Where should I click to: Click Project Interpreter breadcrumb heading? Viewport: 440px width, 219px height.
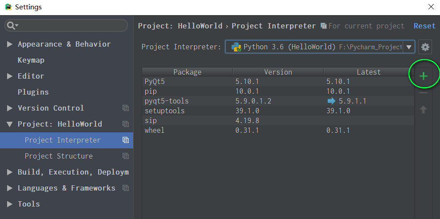click(274, 26)
